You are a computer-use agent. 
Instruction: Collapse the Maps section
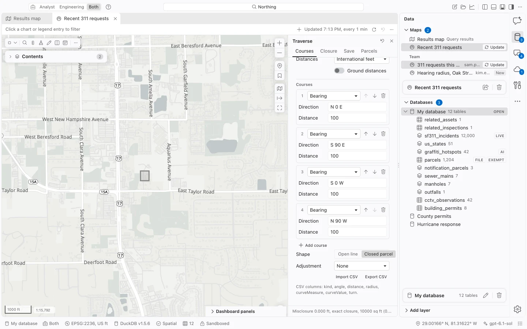pos(406,30)
